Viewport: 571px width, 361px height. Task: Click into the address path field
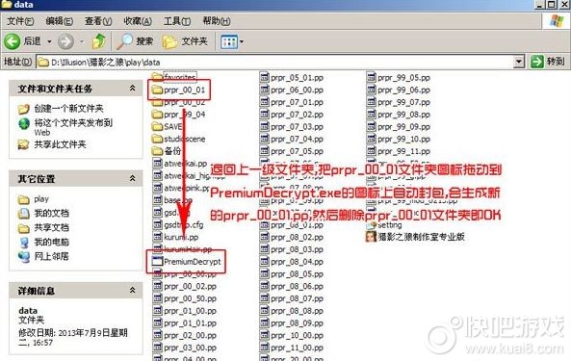275,62
